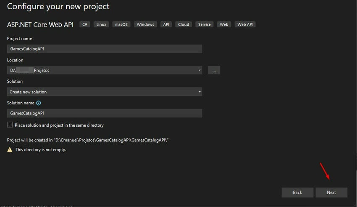Click the Solution name label
The width and height of the screenshot is (357, 207).
(x=21, y=103)
